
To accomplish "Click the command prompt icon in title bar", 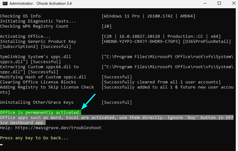I will [x=5, y=3].
